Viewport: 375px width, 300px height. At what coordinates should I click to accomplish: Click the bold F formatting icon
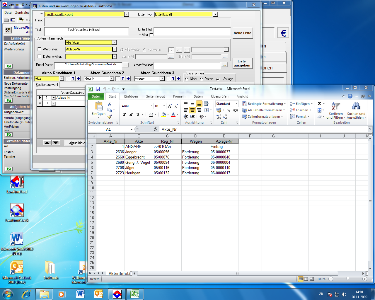point(125,115)
